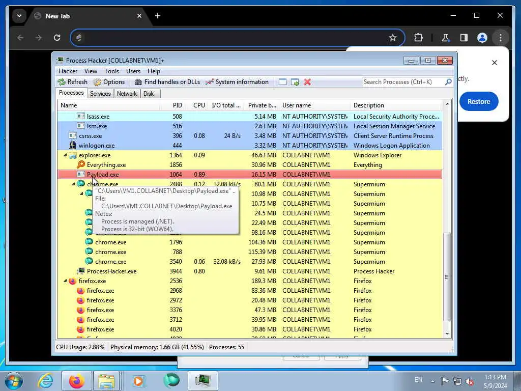Select the lsass.exe process icon
The width and height of the screenshot is (521, 391).
(81, 116)
